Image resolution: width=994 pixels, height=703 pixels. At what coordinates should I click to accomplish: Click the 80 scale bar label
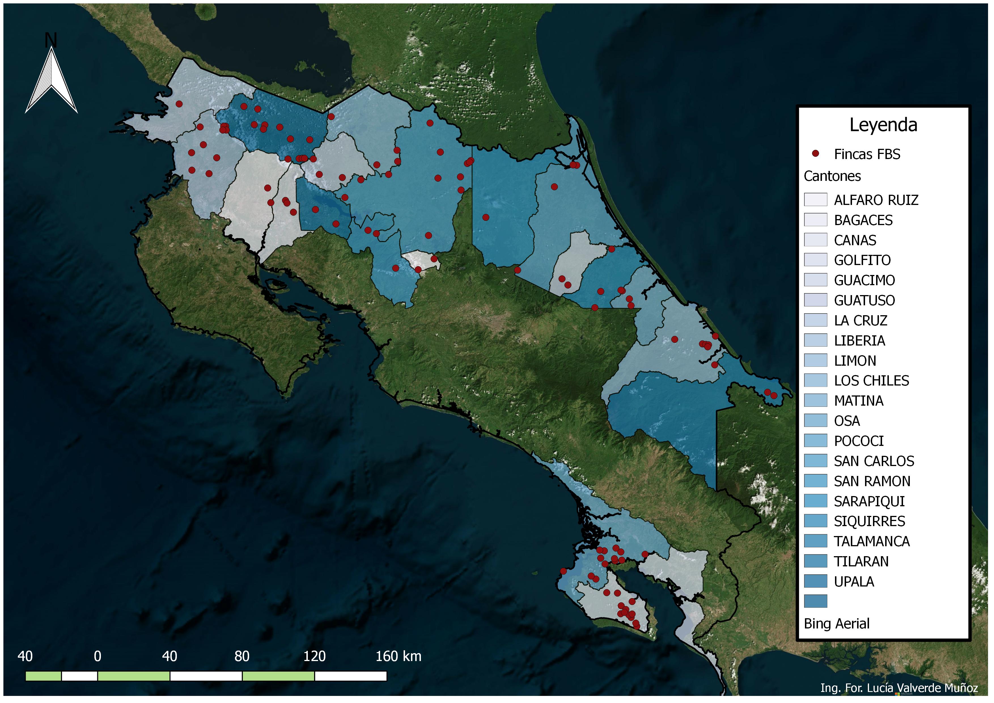coord(242,656)
